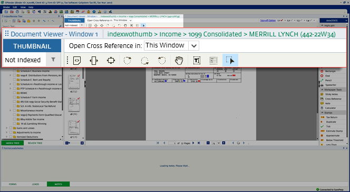Open the View menu
Viewport: 350px width, 192px height.
[23, 7]
